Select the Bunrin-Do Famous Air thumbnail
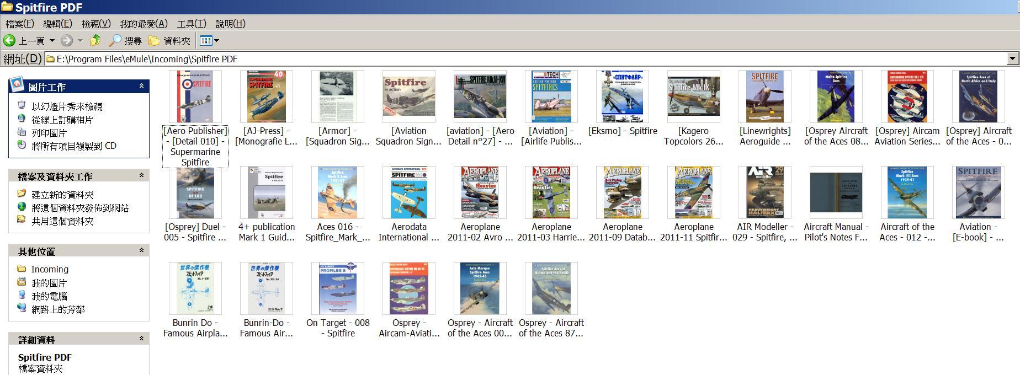This screenshot has width=1020, height=375. 267,288
